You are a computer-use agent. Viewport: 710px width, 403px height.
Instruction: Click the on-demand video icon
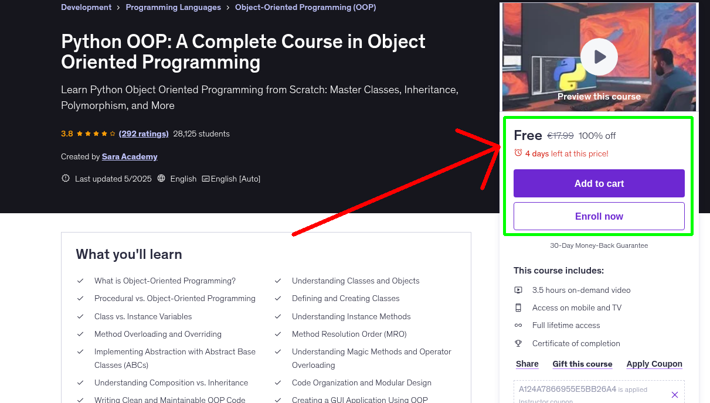(518, 290)
